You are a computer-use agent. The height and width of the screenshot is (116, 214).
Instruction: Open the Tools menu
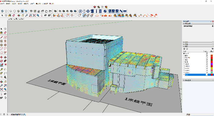click(32, 4)
